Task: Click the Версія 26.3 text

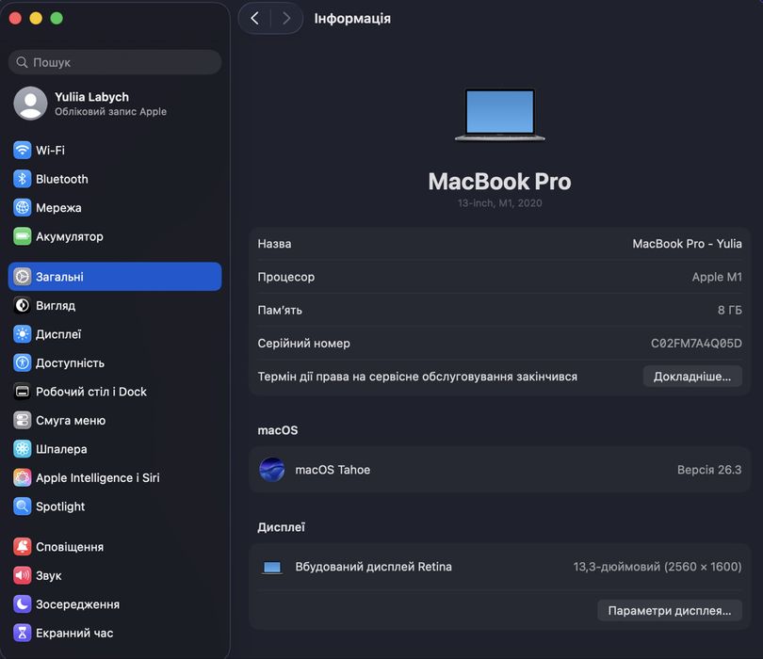Action: tap(709, 470)
